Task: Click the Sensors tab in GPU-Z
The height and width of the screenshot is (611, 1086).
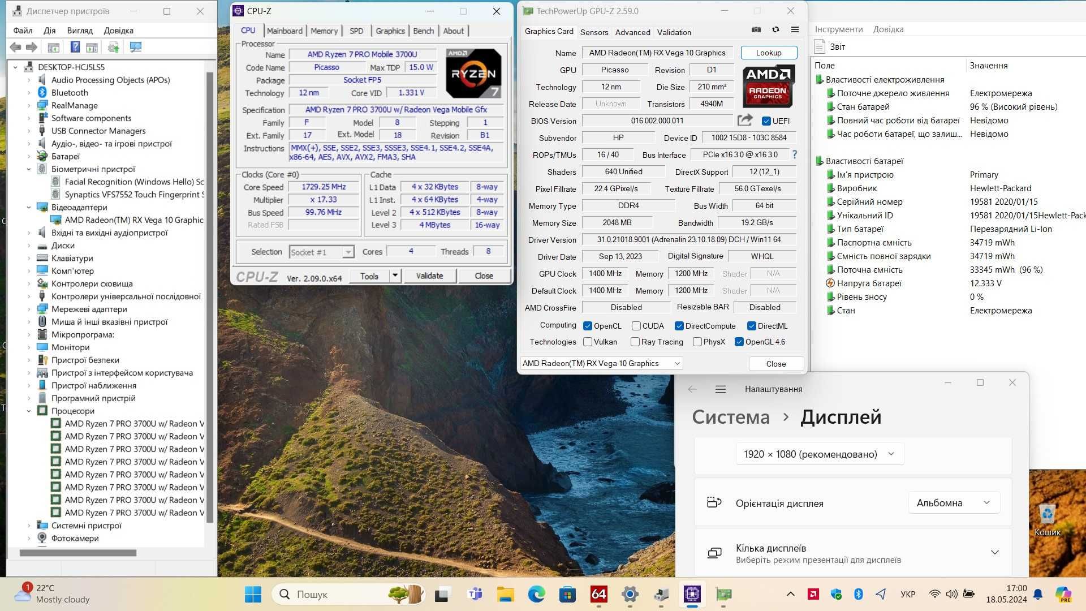Action: 594,32
